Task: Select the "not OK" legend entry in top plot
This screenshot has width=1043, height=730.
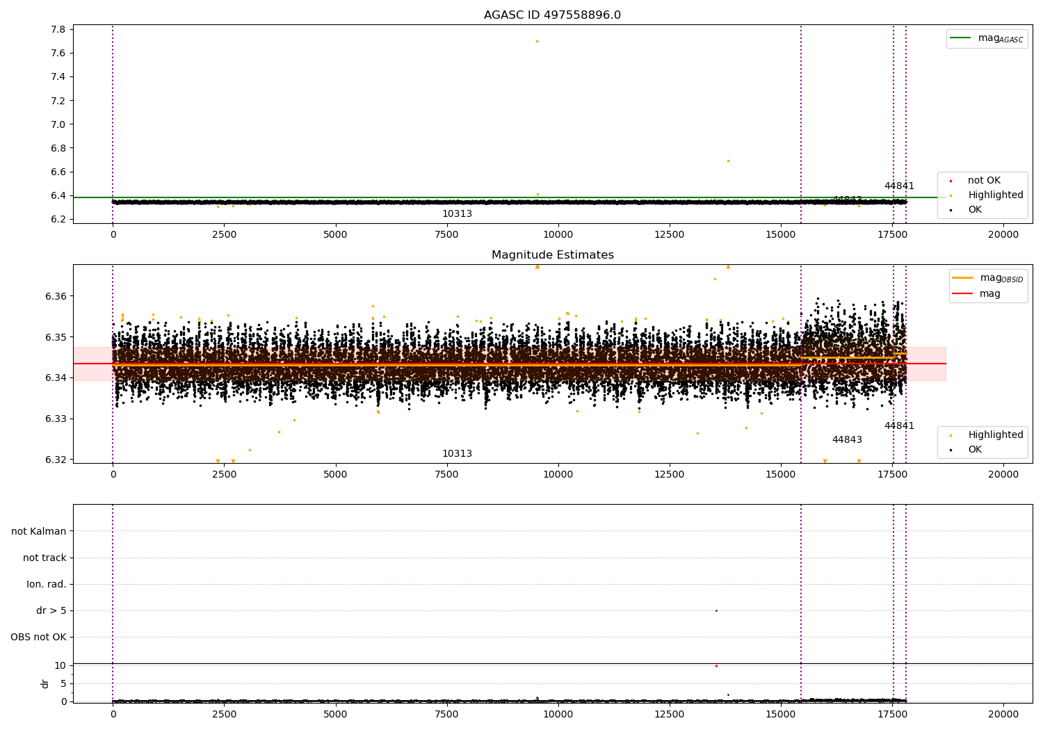Action: pyautogui.click(x=984, y=181)
